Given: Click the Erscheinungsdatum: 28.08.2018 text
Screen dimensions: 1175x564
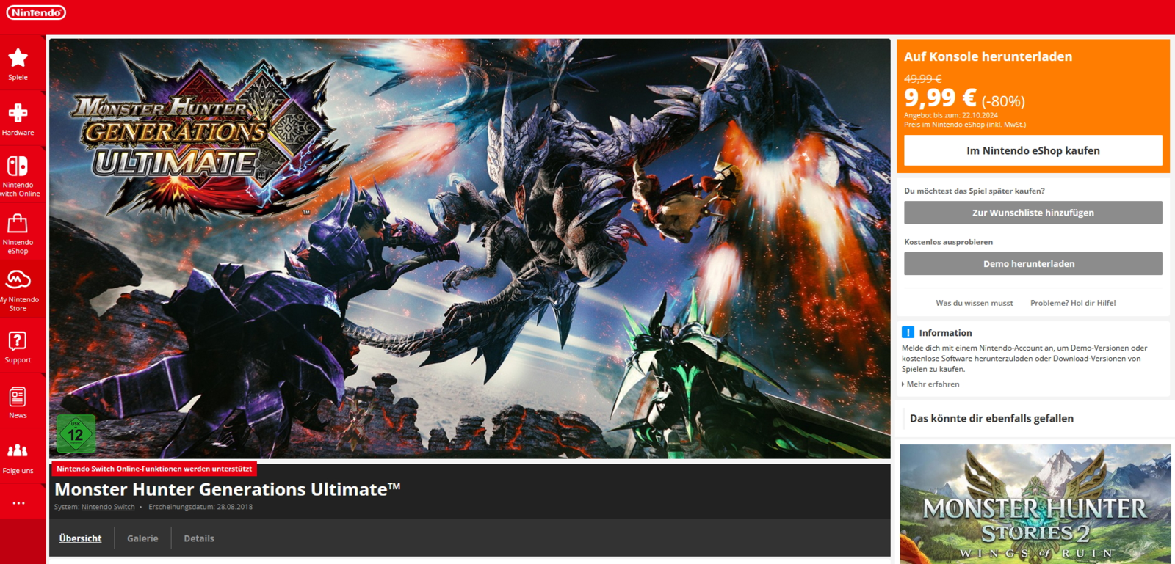Looking at the screenshot, I should (200, 507).
